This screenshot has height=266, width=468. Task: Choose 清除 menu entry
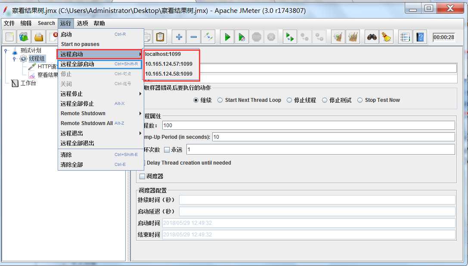coord(101,155)
